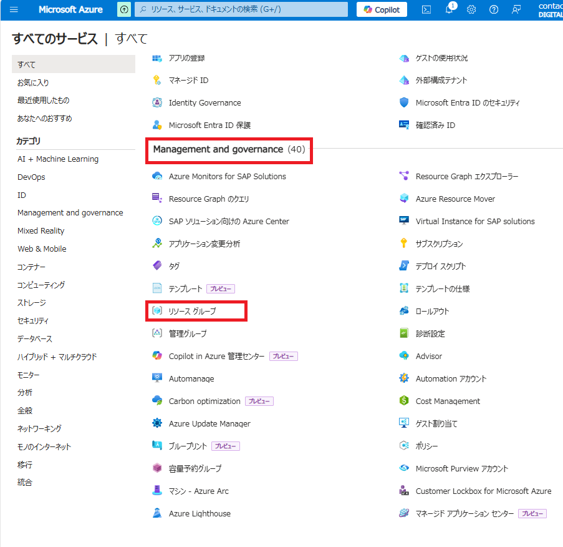Screen dimensions: 563x547
Task: Open the Copilot in Azure 管理センター link
Action: 216,356
